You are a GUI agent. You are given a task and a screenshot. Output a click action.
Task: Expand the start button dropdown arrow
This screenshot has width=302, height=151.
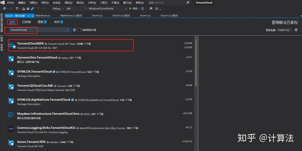click(x=139, y=9)
